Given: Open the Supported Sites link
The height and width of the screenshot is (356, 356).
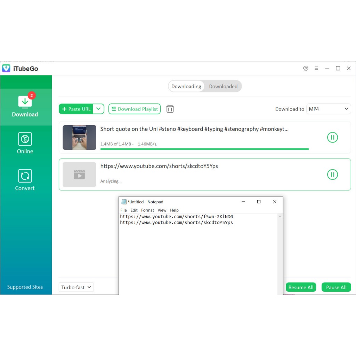Looking at the screenshot, I should click(x=25, y=287).
